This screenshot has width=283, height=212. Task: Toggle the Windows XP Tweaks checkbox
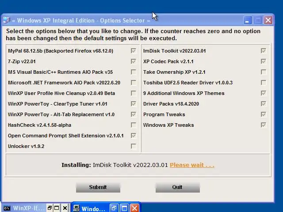click(x=264, y=125)
